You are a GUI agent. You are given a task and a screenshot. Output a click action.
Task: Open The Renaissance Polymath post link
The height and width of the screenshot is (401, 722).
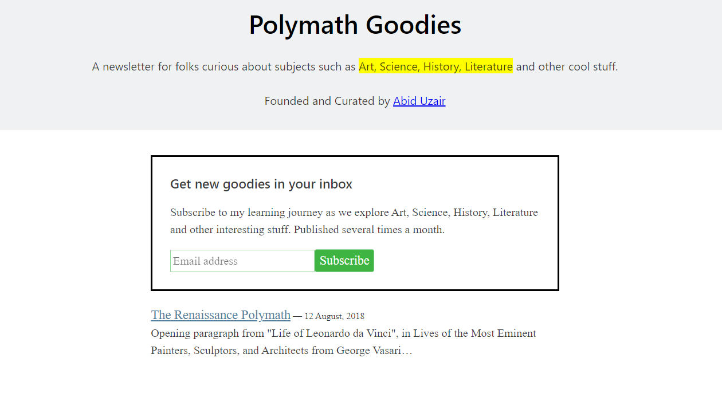point(221,315)
